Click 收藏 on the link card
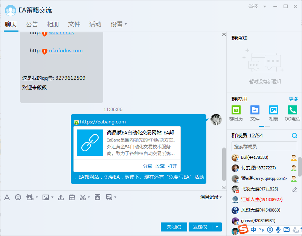302x236 pixels. pyautogui.click(x=160, y=166)
